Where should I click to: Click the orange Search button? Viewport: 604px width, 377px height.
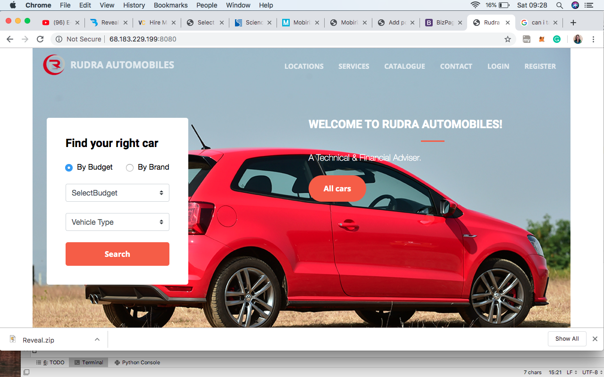click(117, 254)
